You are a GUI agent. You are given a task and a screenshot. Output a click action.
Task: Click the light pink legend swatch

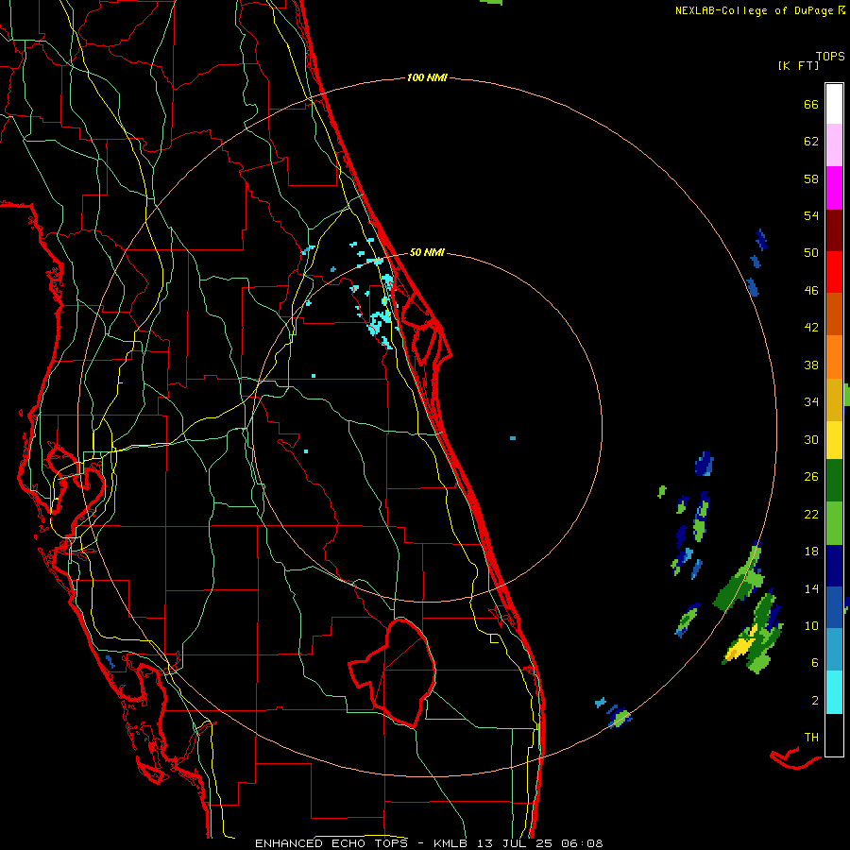pos(834,145)
